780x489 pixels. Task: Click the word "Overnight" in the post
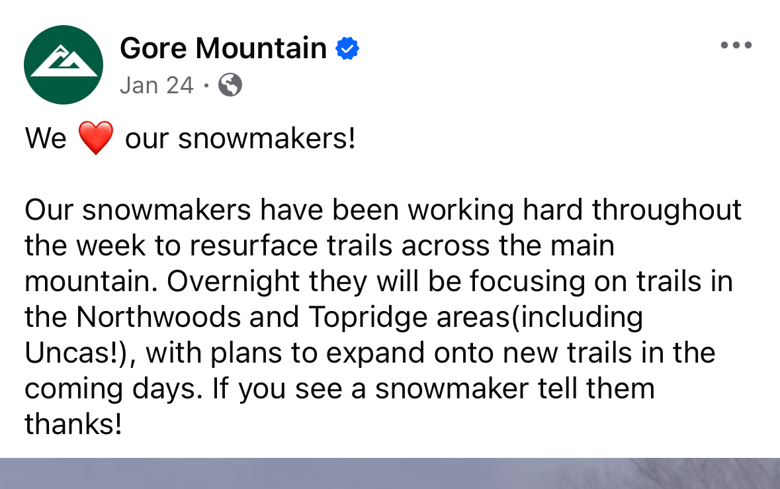[x=266, y=282]
